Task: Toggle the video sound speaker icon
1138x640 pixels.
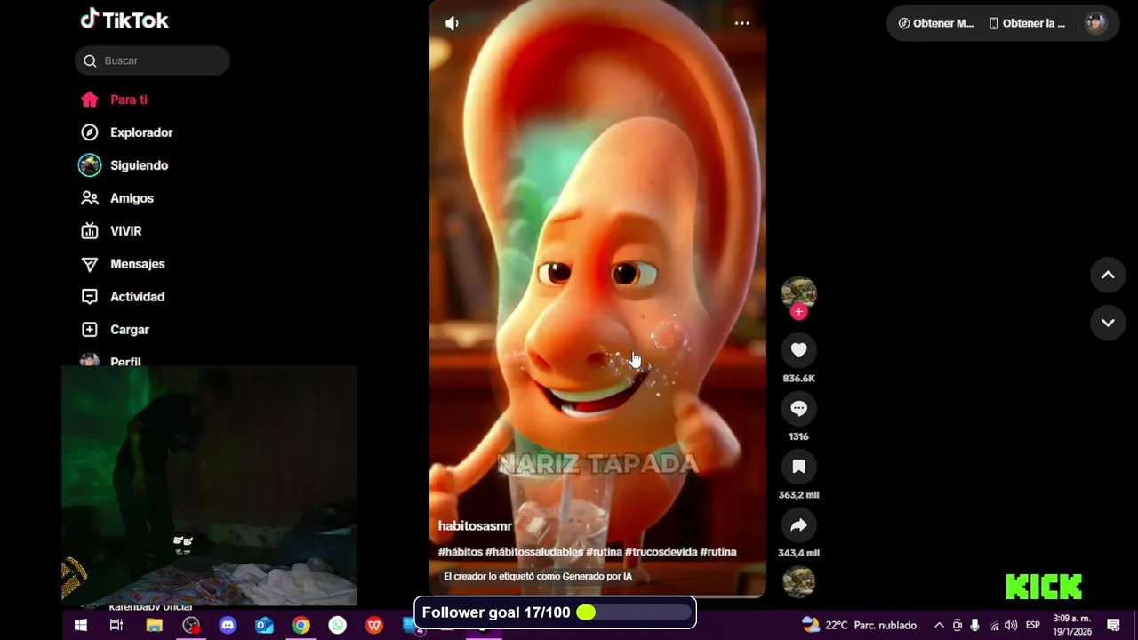Action: click(x=452, y=23)
